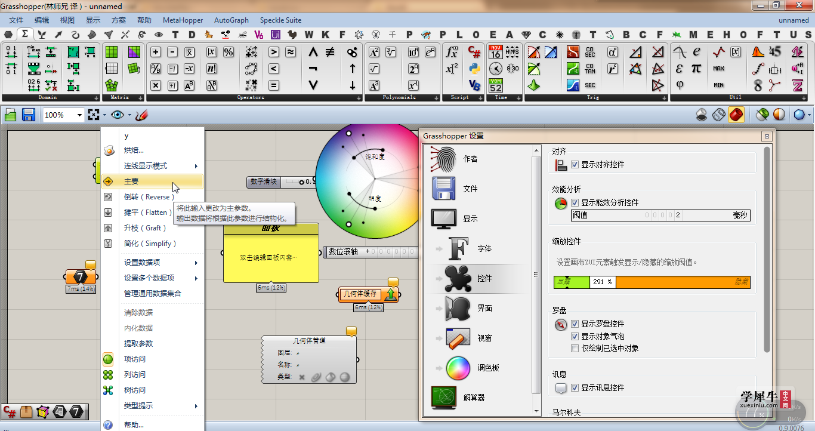The height and width of the screenshot is (431, 815).
Task: Open 调色板 settings subcategory
Action: pyautogui.click(x=481, y=368)
